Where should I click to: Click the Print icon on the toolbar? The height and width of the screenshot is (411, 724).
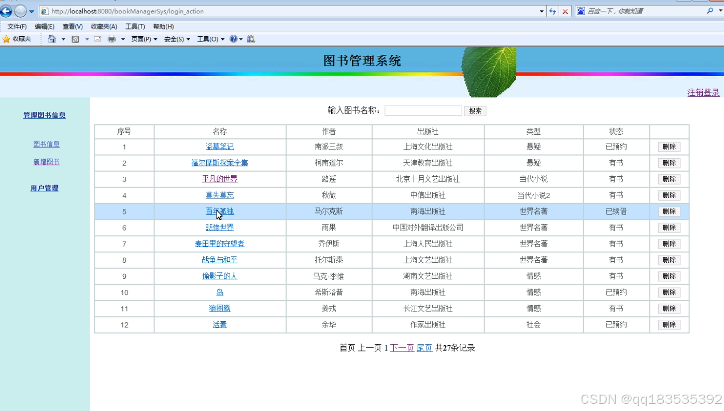click(x=112, y=39)
